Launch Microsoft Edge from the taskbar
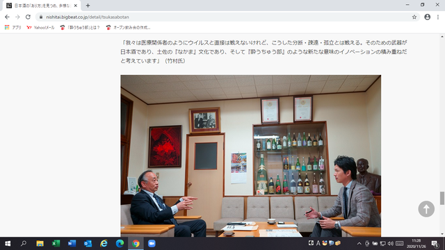The image size is (445, 250). (x=120, y=244)
